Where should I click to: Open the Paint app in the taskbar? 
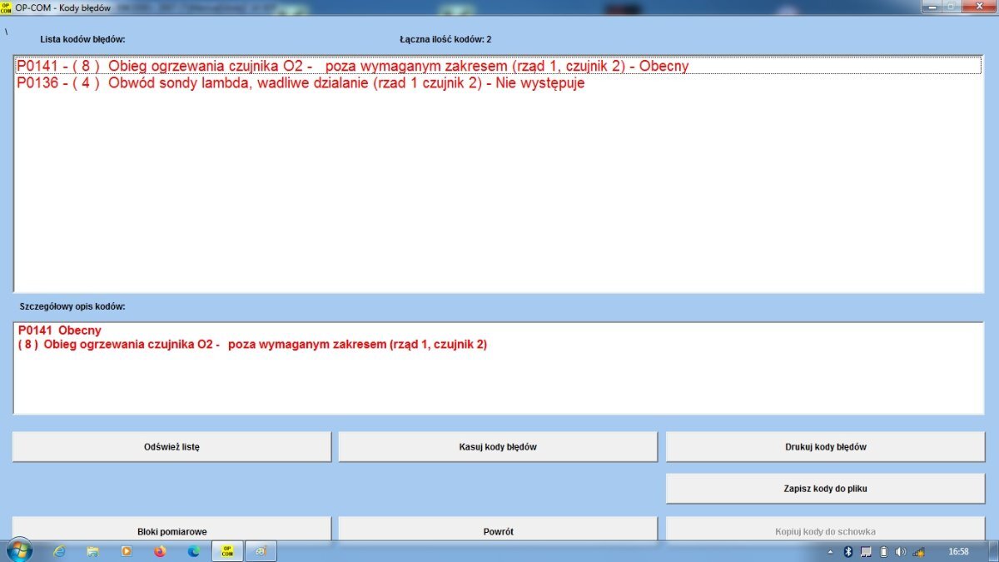pyautogui.click(x=261, y=551)
